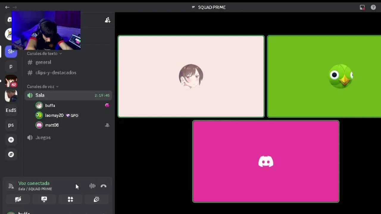This screenshot has width=381, height=214.
Task: Click the 2:19:45 call timer
Action: point(102,95)
